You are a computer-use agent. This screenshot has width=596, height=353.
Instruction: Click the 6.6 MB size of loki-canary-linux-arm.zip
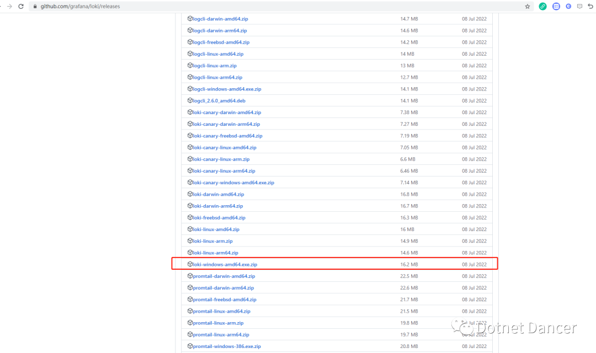click(x=407, y=159)
